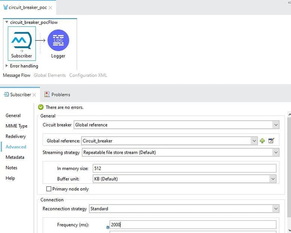This screenshot has height=233, width=291.
Task: Select the Logger component icon
Action: 58,40
